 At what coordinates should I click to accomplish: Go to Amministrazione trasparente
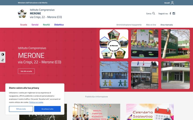pyautogui.click(x=129, y=25)
